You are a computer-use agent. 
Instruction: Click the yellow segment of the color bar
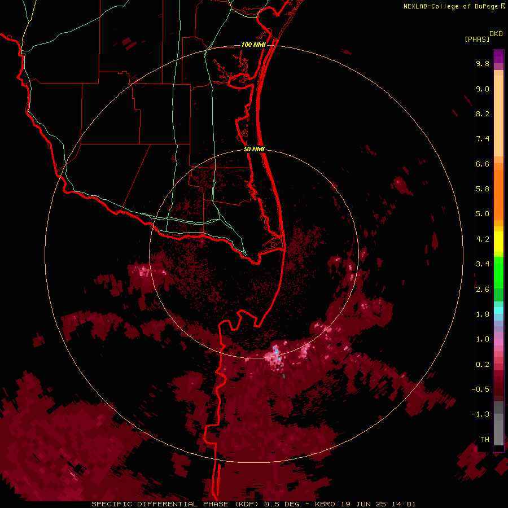(x=498, y=242)
